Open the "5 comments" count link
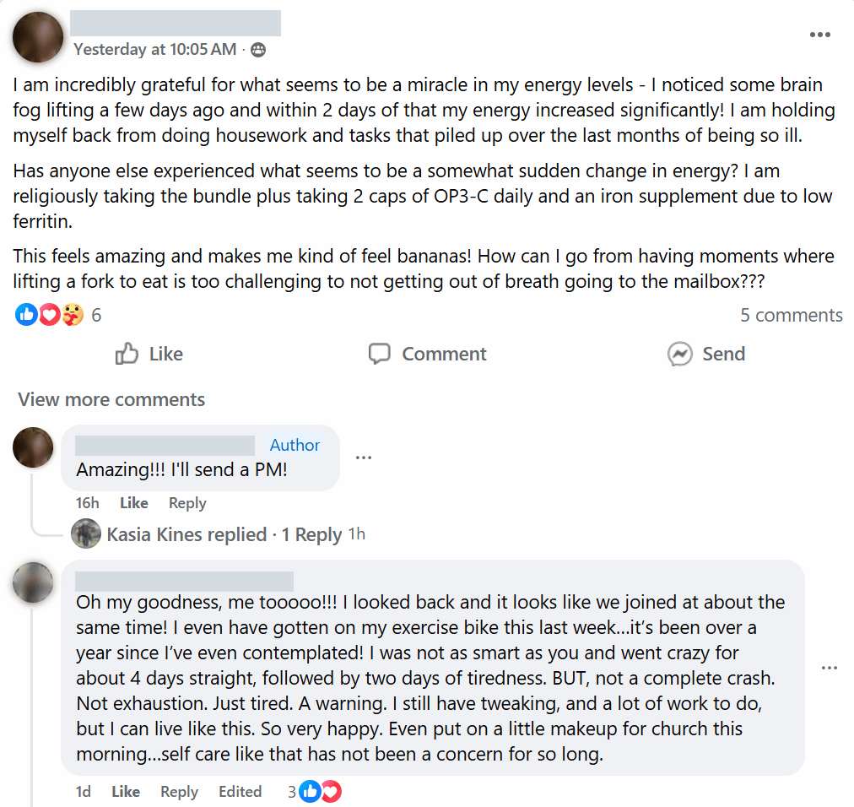Viewport: 854px width, 807px height. [x=791, y=315]
